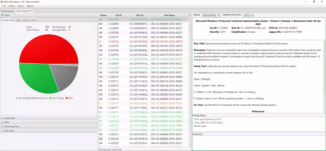Collapse the Totals panel arrow
The width and height of the screenshot is (326, 151).
(x=2, y=15)
